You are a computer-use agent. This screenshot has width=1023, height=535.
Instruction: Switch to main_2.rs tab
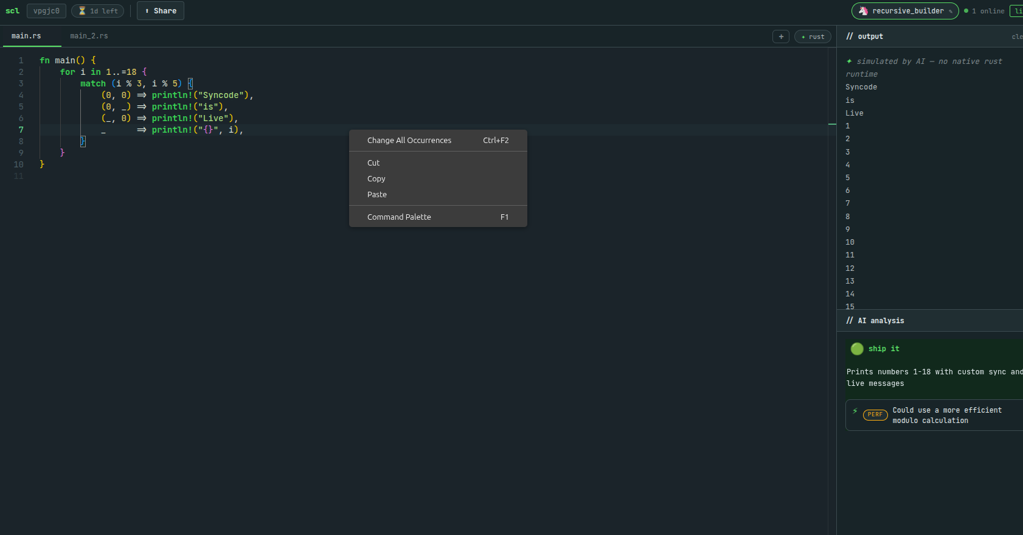[89, 36]
